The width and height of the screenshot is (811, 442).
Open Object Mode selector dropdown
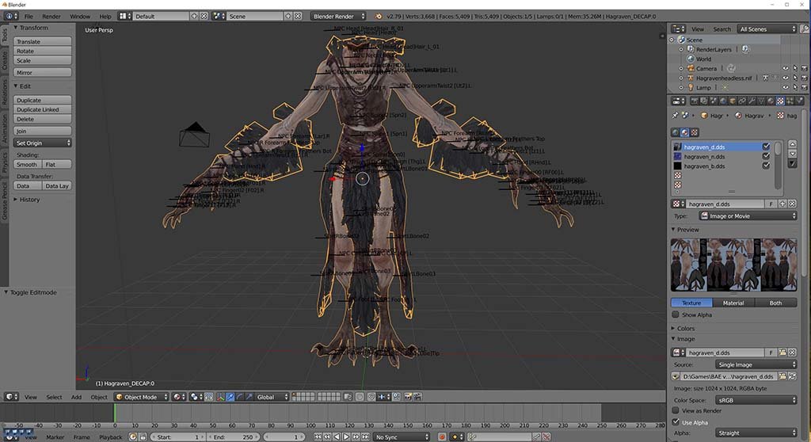141,397
